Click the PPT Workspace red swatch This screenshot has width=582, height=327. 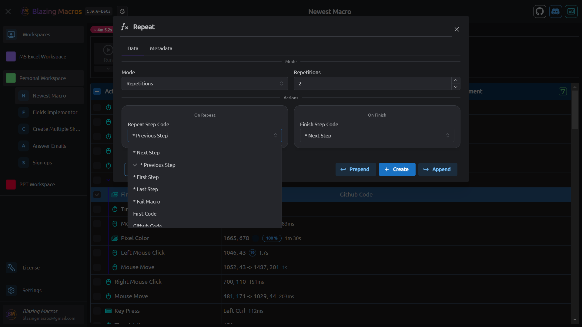pyautogui.click(x=11, y=184)
